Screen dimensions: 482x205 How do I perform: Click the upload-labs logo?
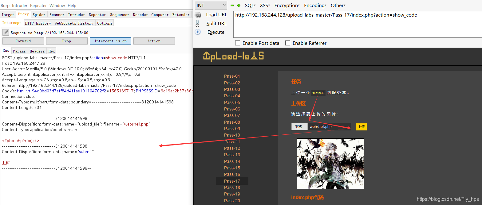(233, 56)
